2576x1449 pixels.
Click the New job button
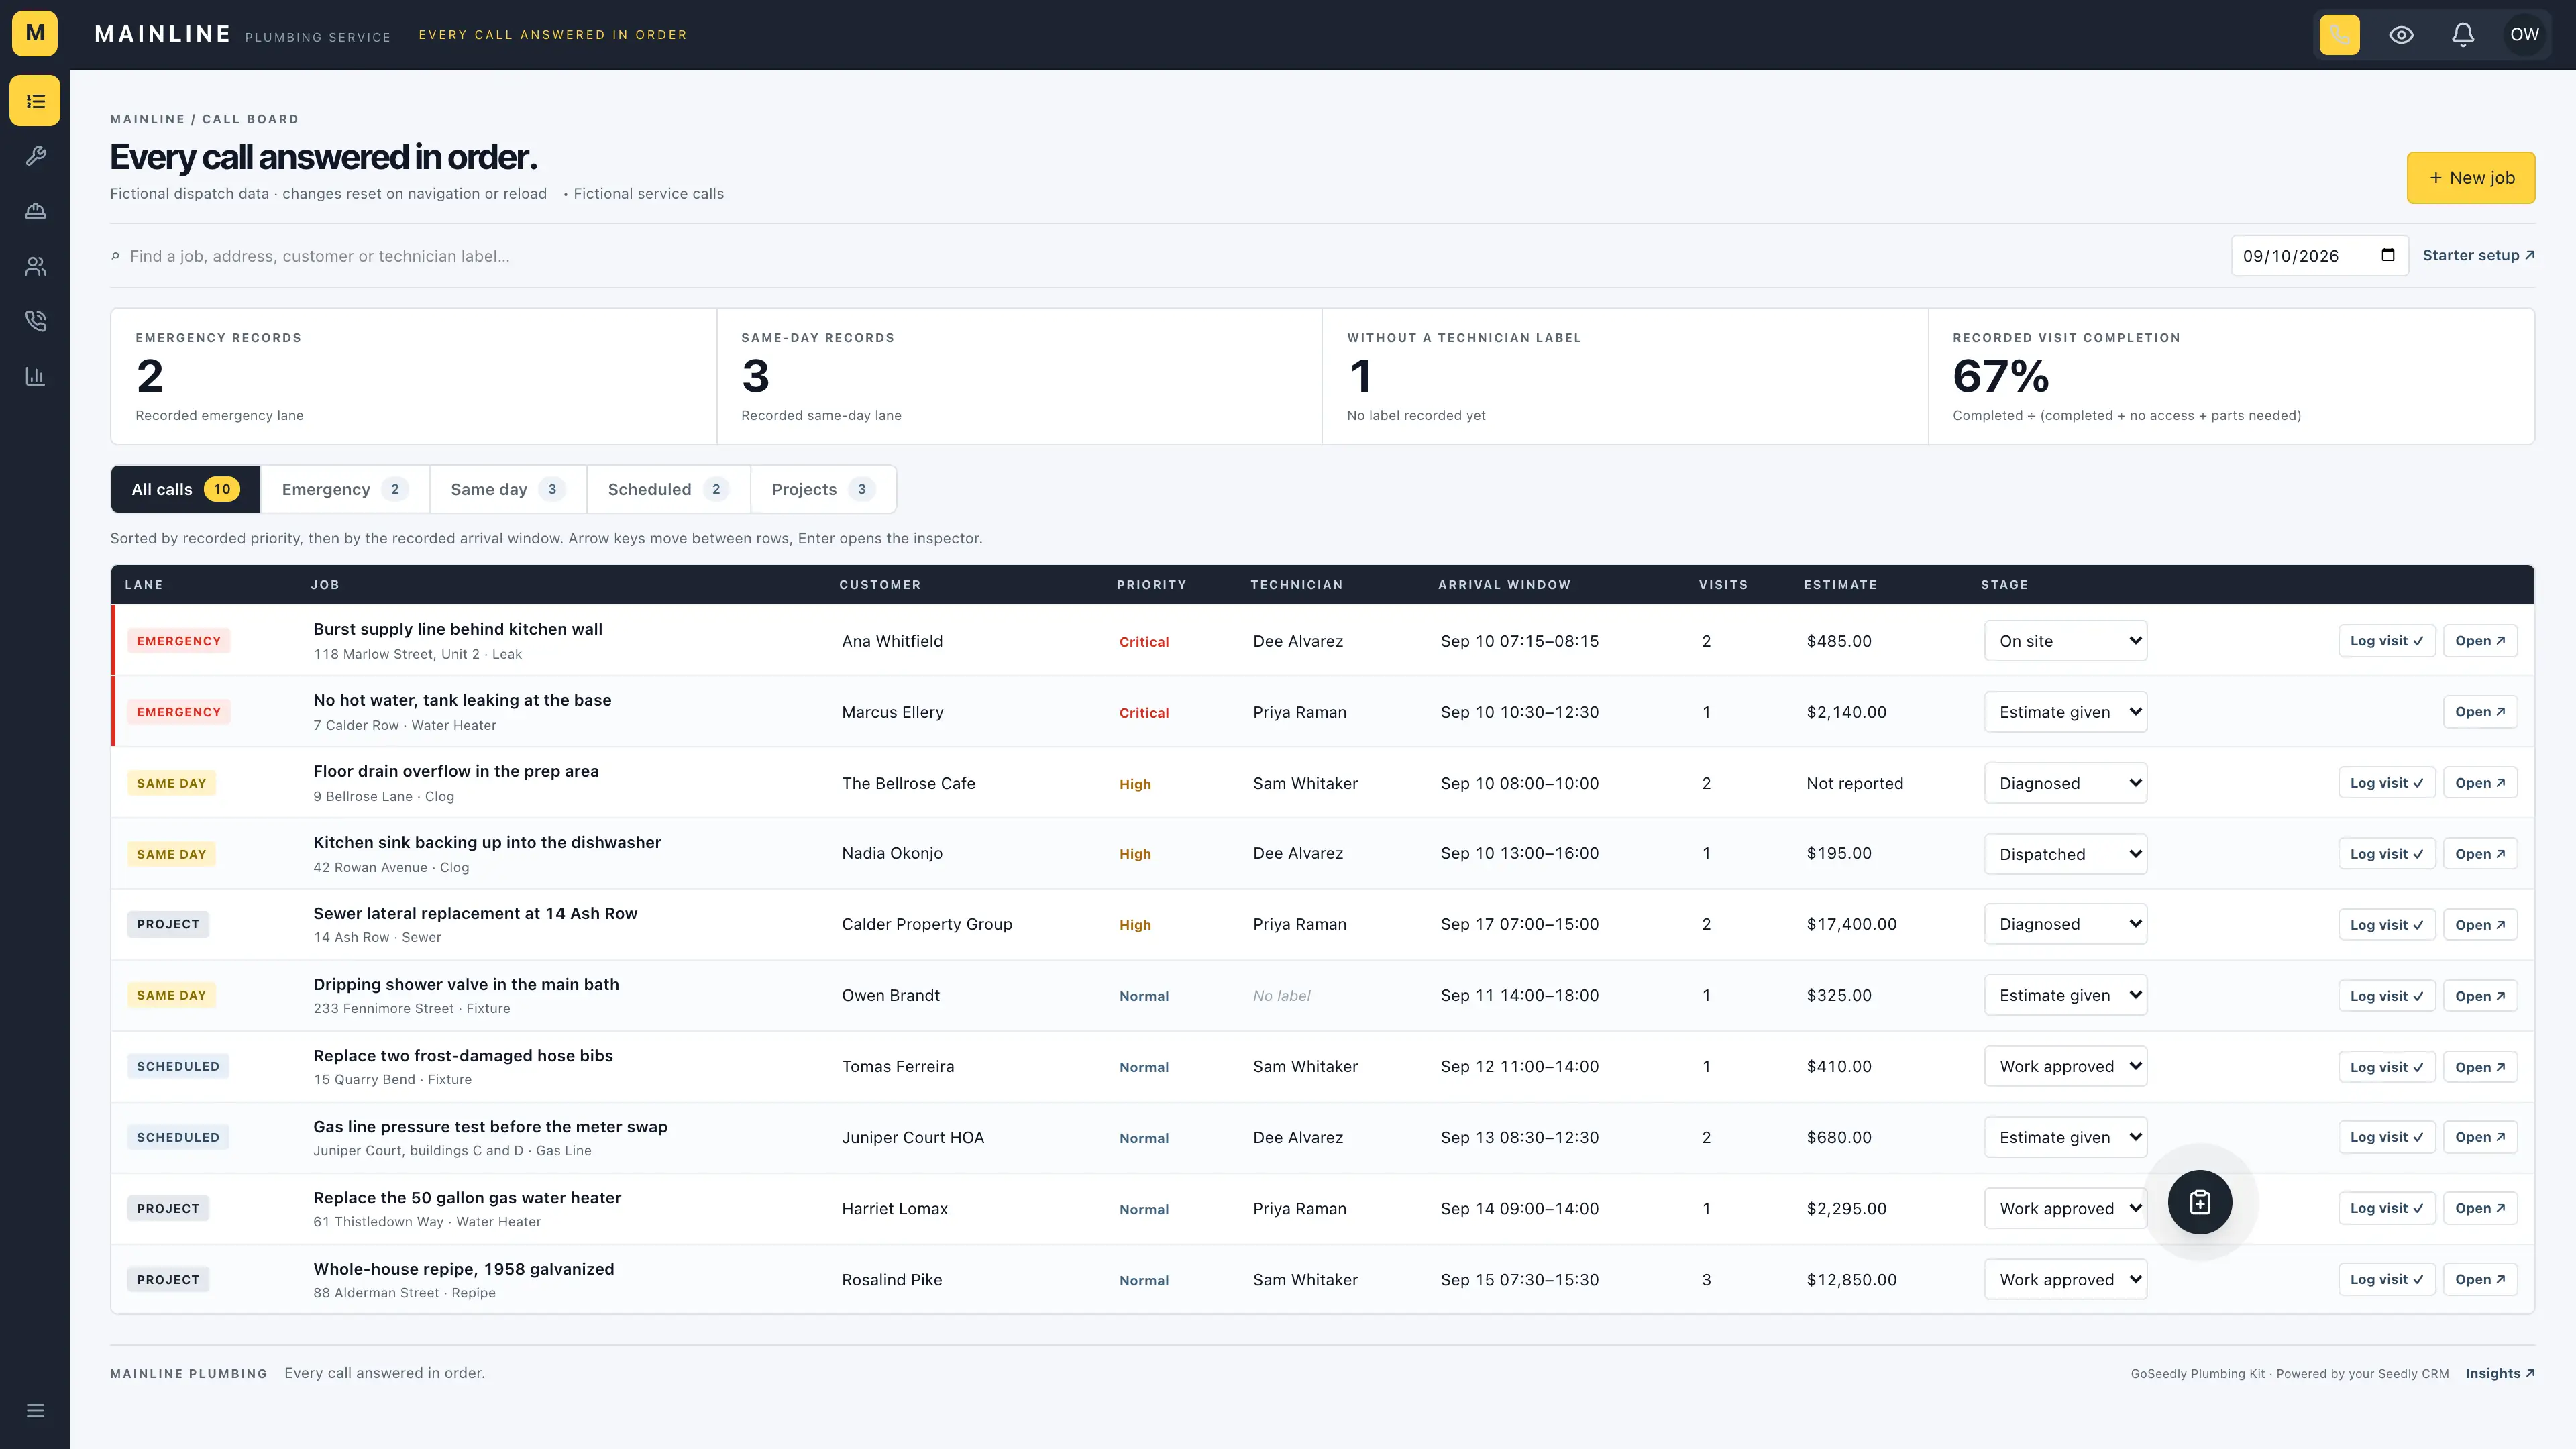(2470, 178)
